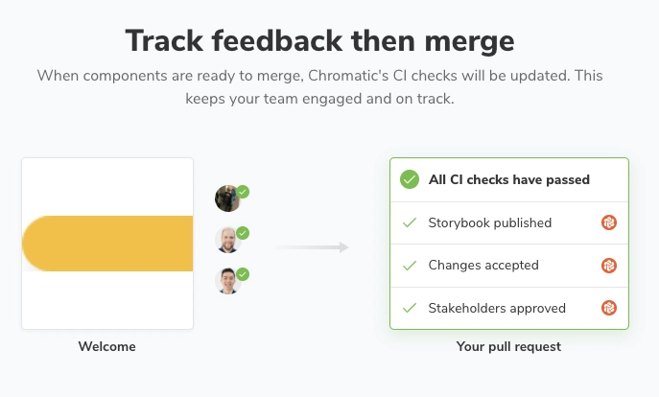659x397 pixels.
Task: Click the arrow pointing to the pull request
Action: [310, 247]
